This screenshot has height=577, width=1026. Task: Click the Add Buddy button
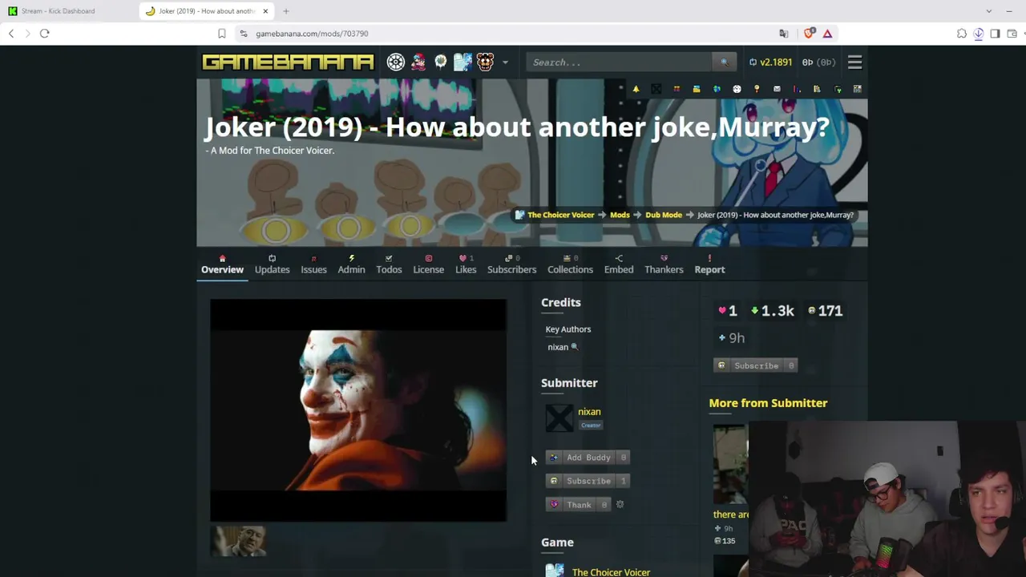[x=588, y=458]
